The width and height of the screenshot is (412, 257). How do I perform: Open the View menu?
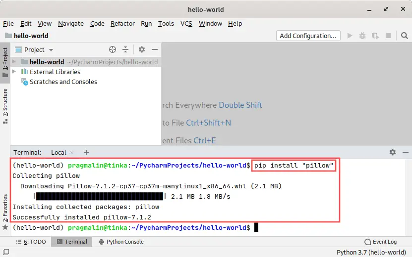(45, 24)
